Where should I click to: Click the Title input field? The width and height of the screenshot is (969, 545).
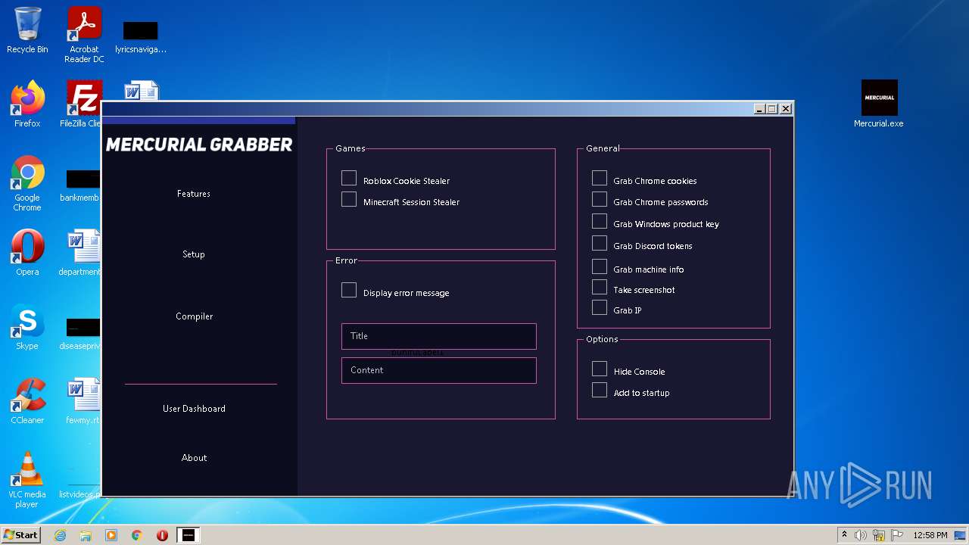tap(439, 336)
